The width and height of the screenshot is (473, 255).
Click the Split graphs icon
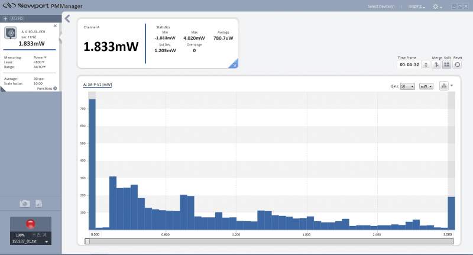(447, 64)
